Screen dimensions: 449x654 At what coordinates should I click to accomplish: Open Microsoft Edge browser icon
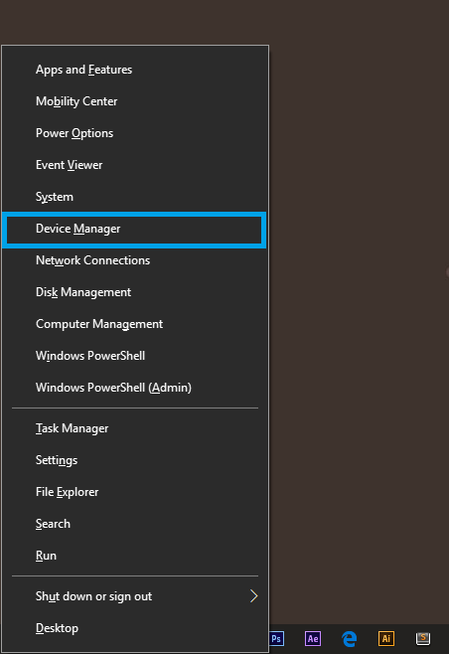click(350, 638)
